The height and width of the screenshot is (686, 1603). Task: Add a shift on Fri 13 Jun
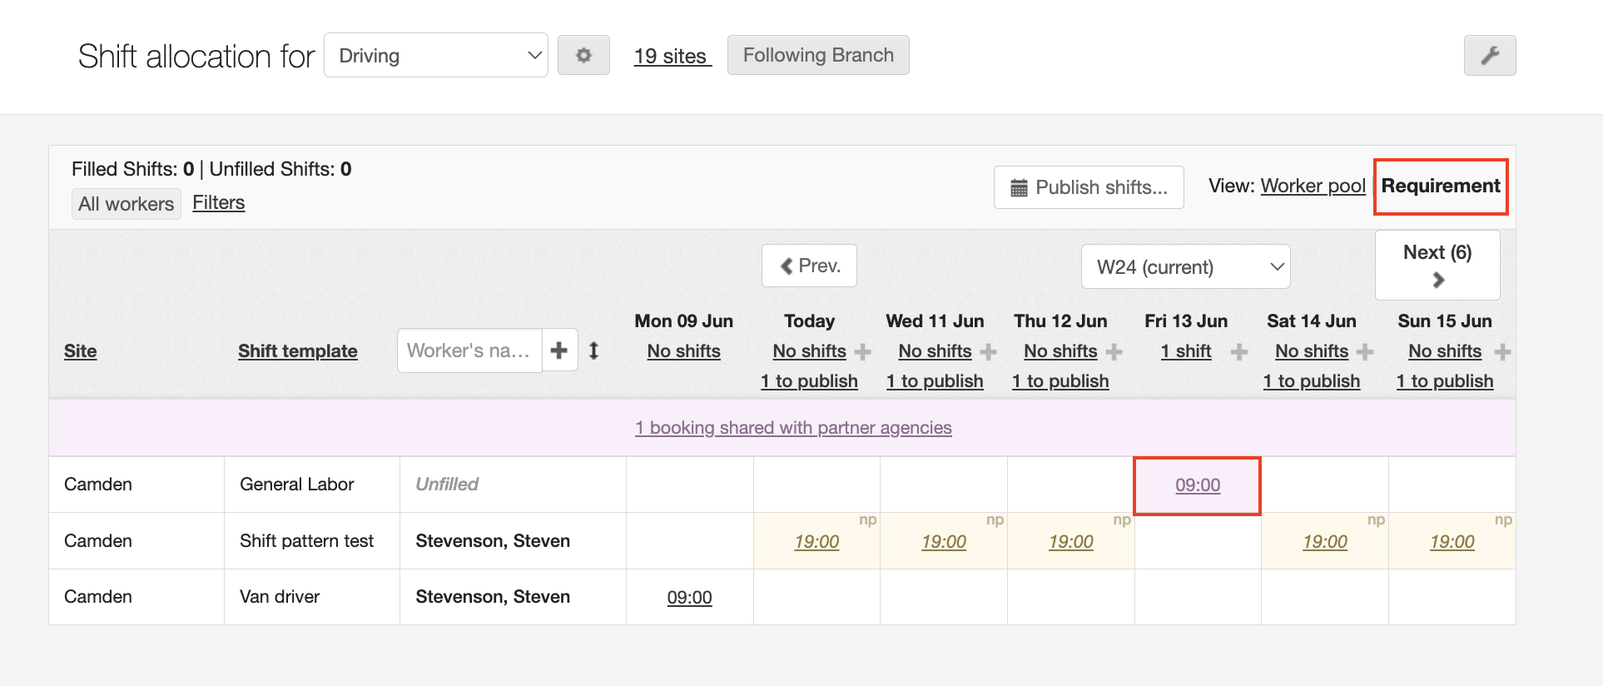[x=1239, y=352]
